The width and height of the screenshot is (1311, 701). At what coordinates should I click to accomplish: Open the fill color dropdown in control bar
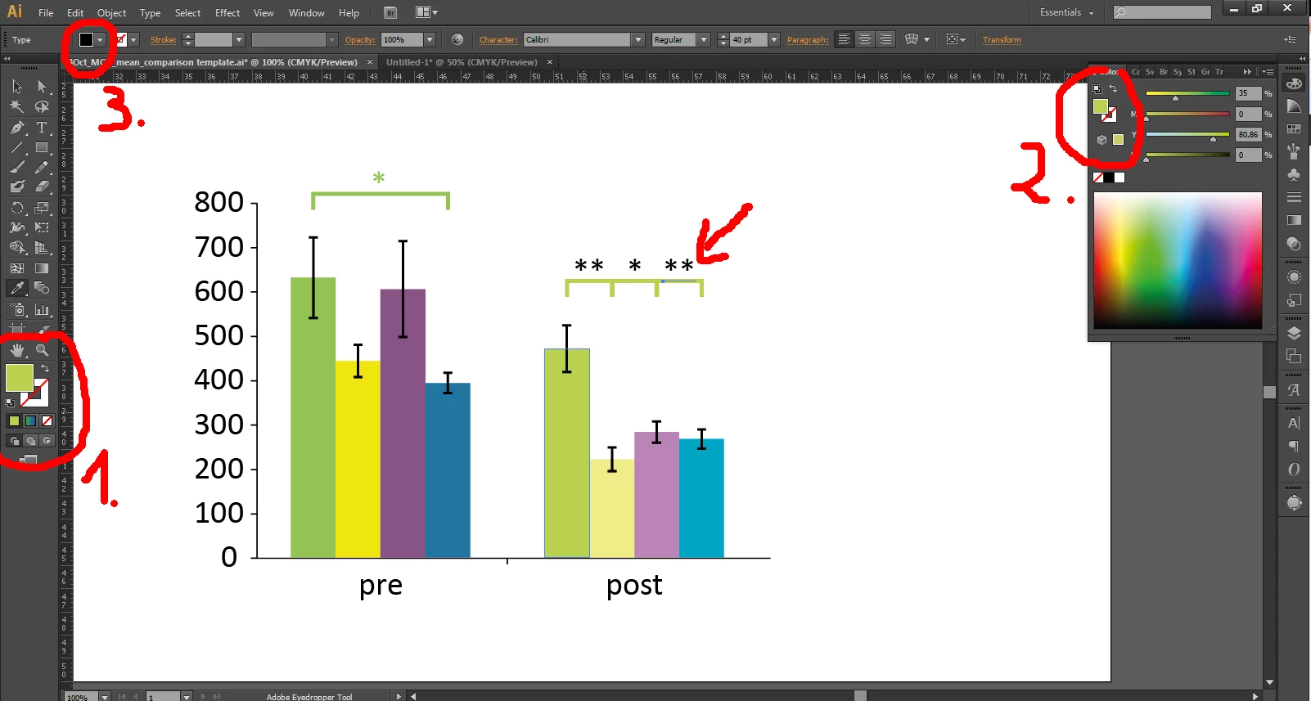[100, 39]
